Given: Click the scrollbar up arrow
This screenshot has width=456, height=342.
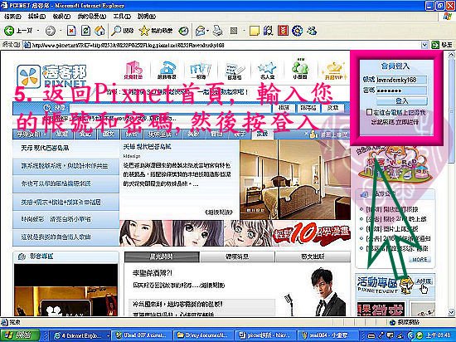Looking at the screenshot, I should tap(451, 55).
